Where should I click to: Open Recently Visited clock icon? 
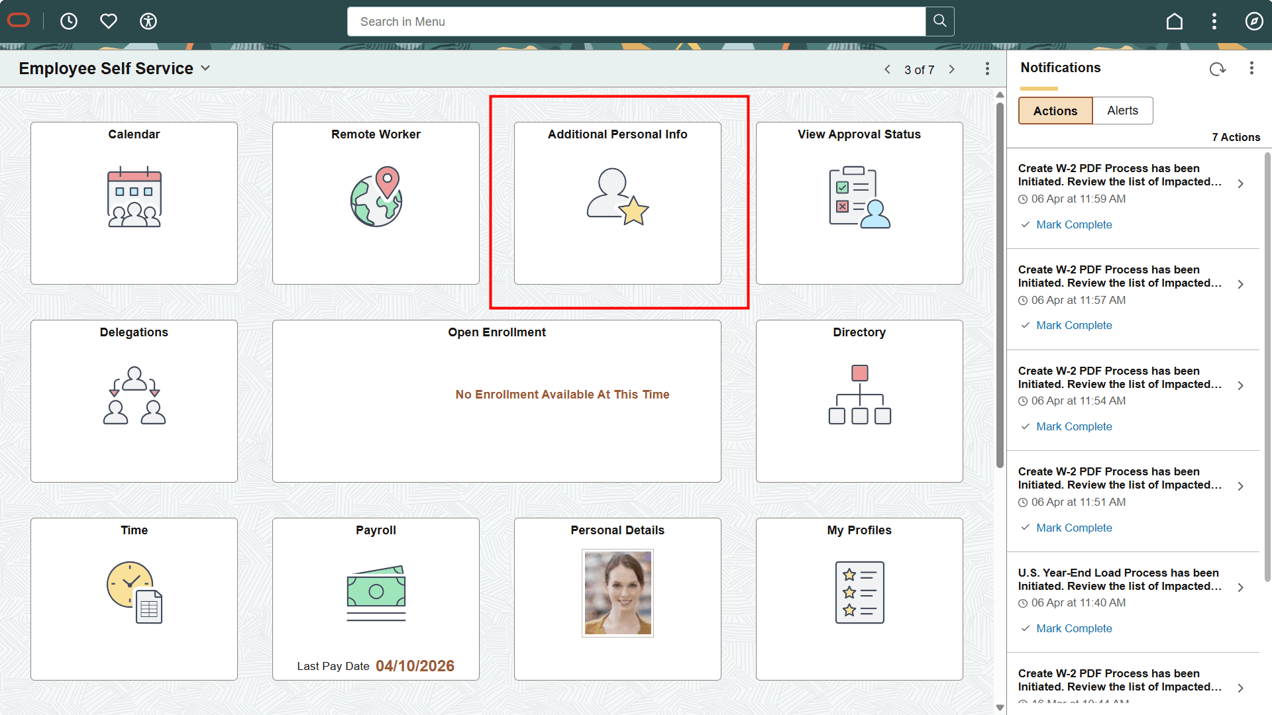click(69, 21)
